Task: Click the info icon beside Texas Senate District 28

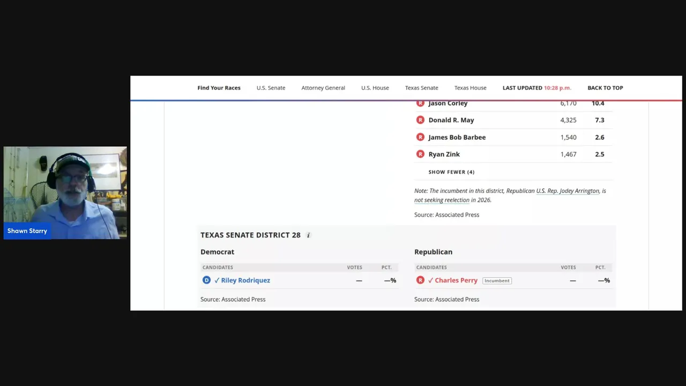Action: pos(308,235)
